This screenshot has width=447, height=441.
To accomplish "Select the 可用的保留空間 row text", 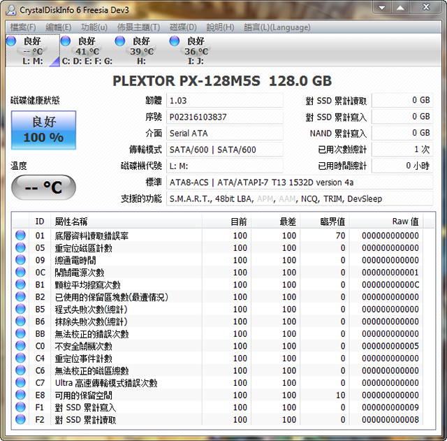I will point(84,395).
